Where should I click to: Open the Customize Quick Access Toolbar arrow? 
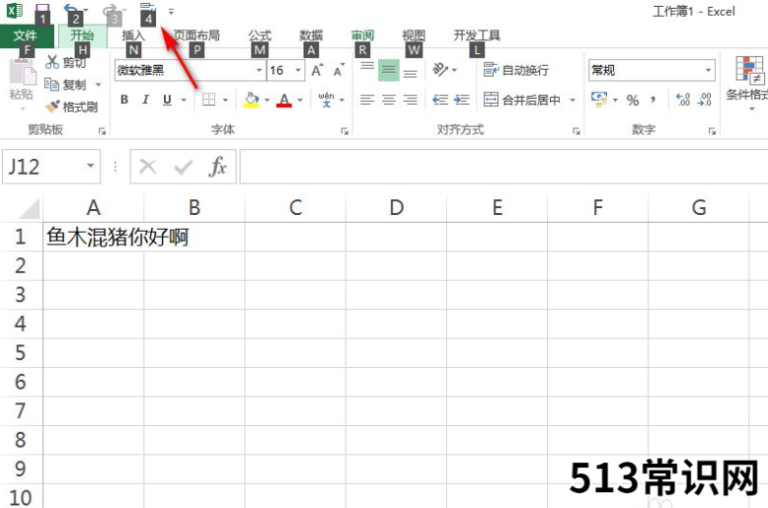(x=171, y=11)
